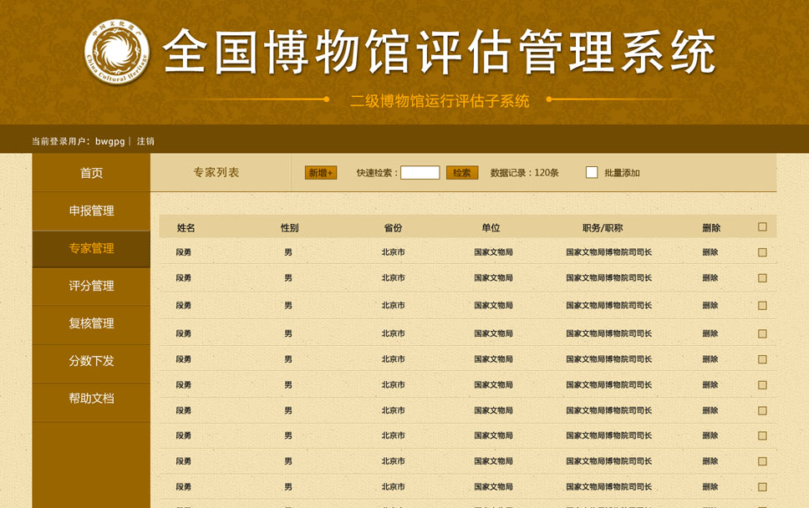Screen dimensions: 809x508
Task: Enable the 批量添加 checkbox
Action: pyautogui.click(x=592, y=173)
